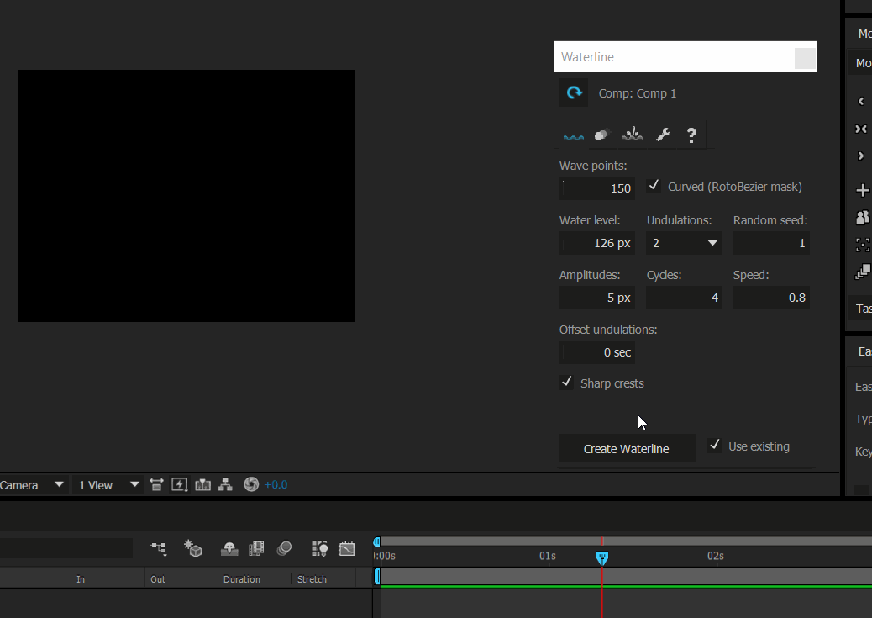Click the timeline layer search field
Viewport: 872px width, 618px height.
tap(66, 548)
